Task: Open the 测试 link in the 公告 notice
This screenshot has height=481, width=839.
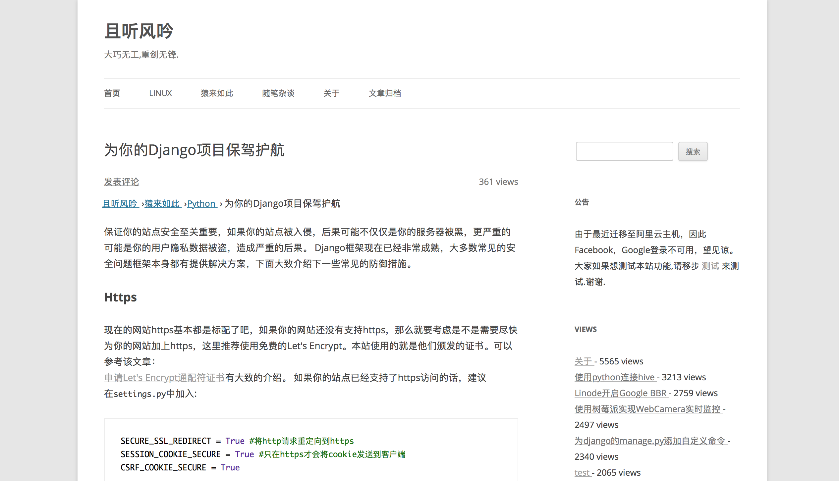Action: 710,266
